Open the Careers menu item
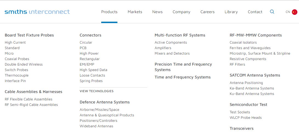 207,12
